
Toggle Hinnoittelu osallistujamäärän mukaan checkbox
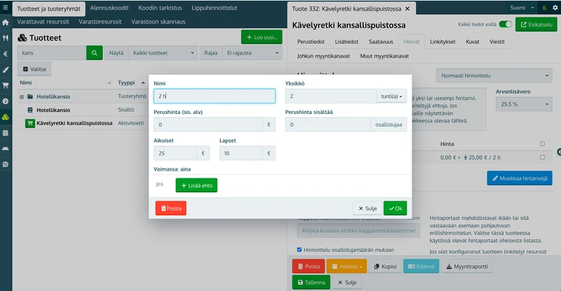tap(299, 250)
